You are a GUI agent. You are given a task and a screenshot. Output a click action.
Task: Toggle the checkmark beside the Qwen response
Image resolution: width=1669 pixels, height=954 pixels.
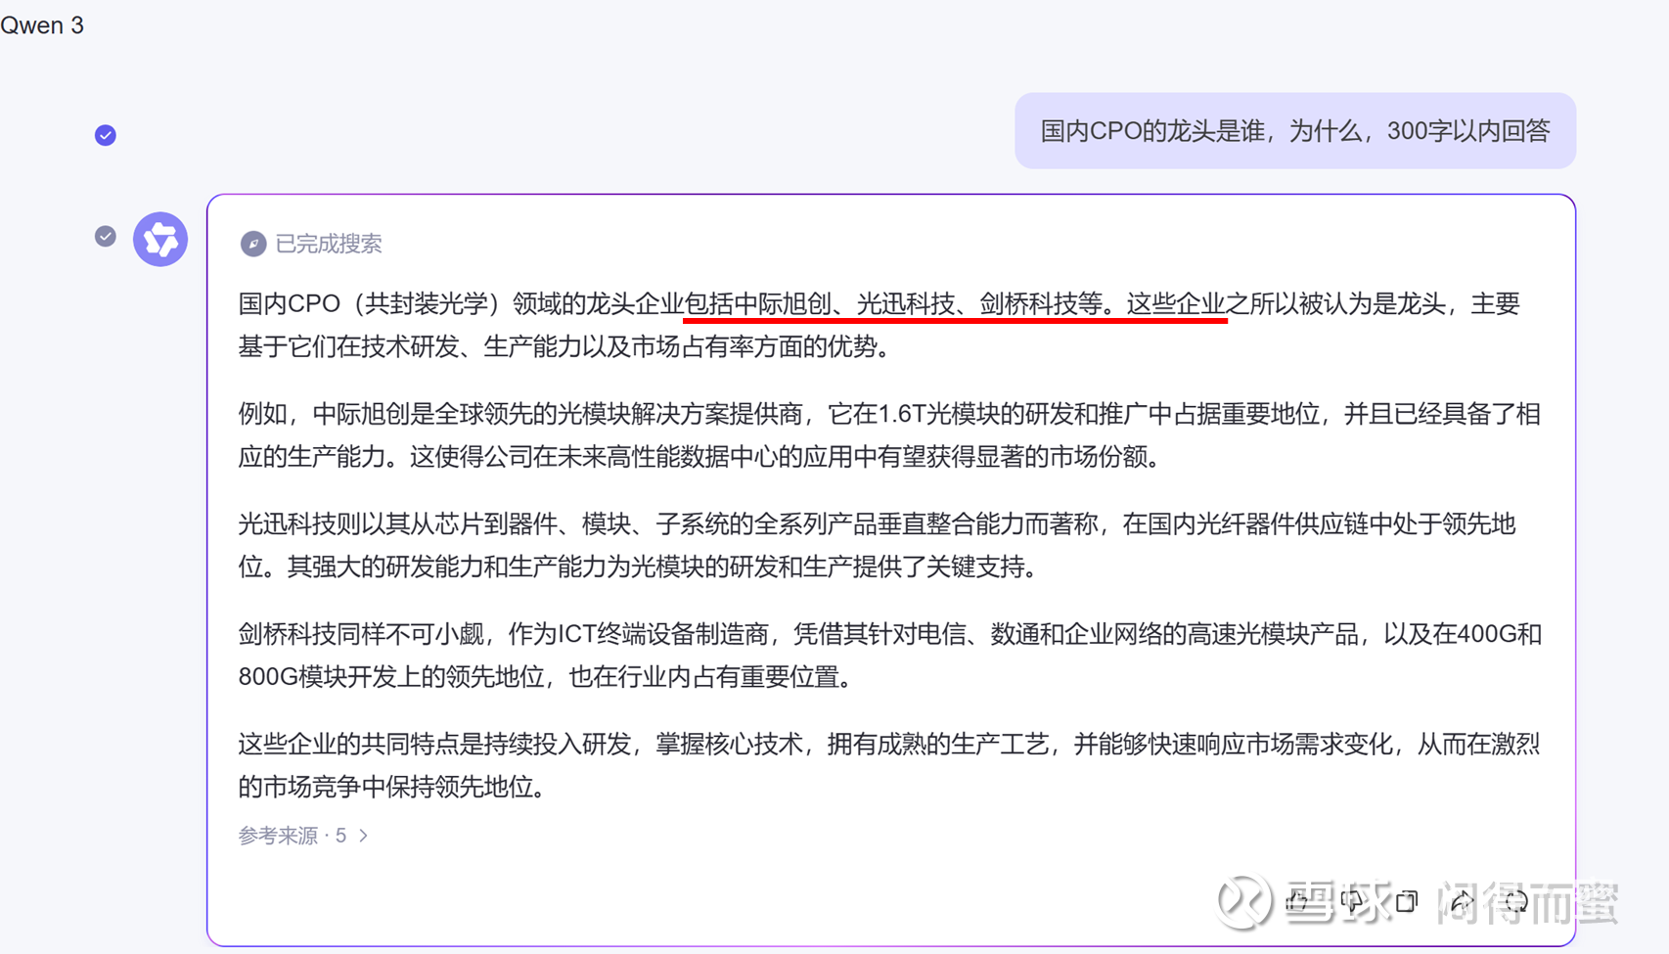click(x=106, y=236)
